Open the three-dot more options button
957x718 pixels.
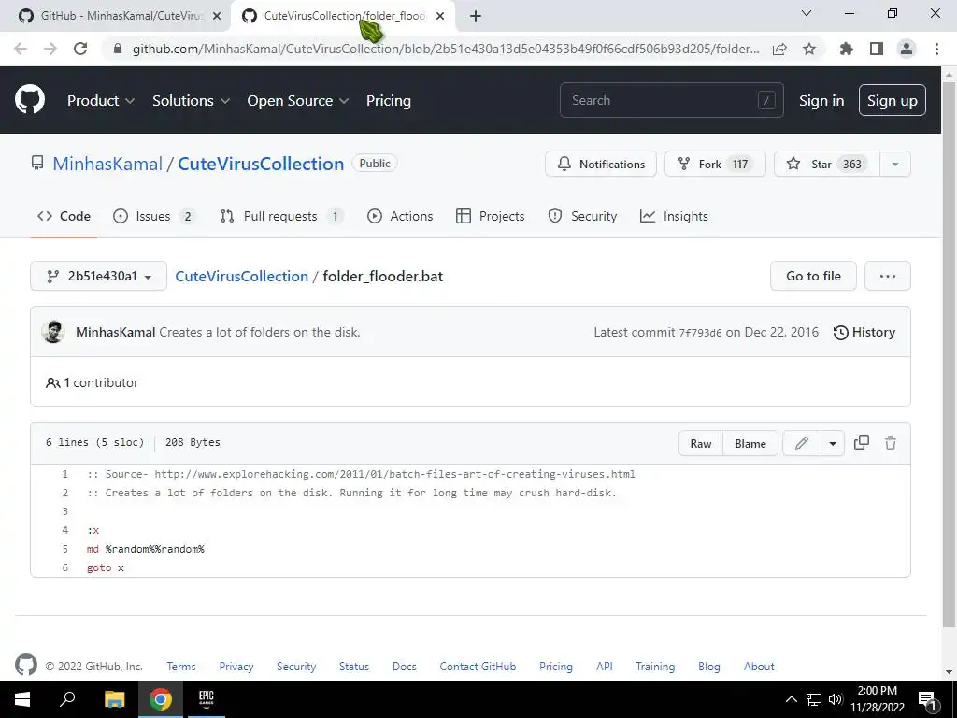888,276
